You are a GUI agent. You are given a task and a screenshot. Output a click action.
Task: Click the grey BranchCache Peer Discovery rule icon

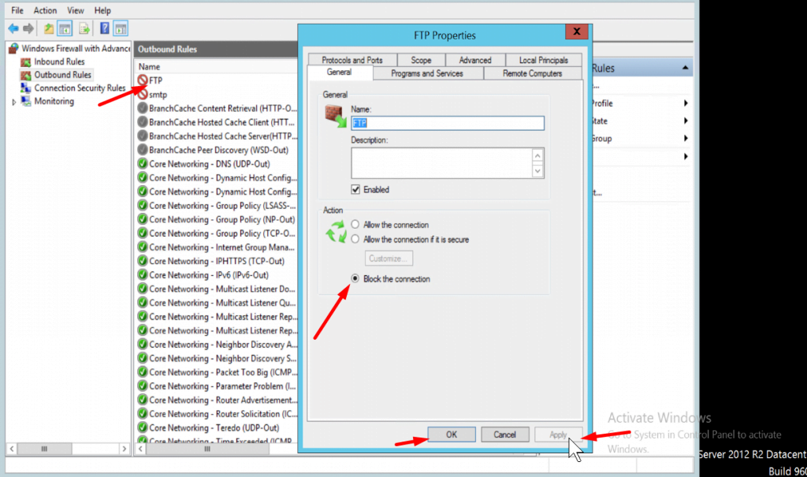pos(143,150)
